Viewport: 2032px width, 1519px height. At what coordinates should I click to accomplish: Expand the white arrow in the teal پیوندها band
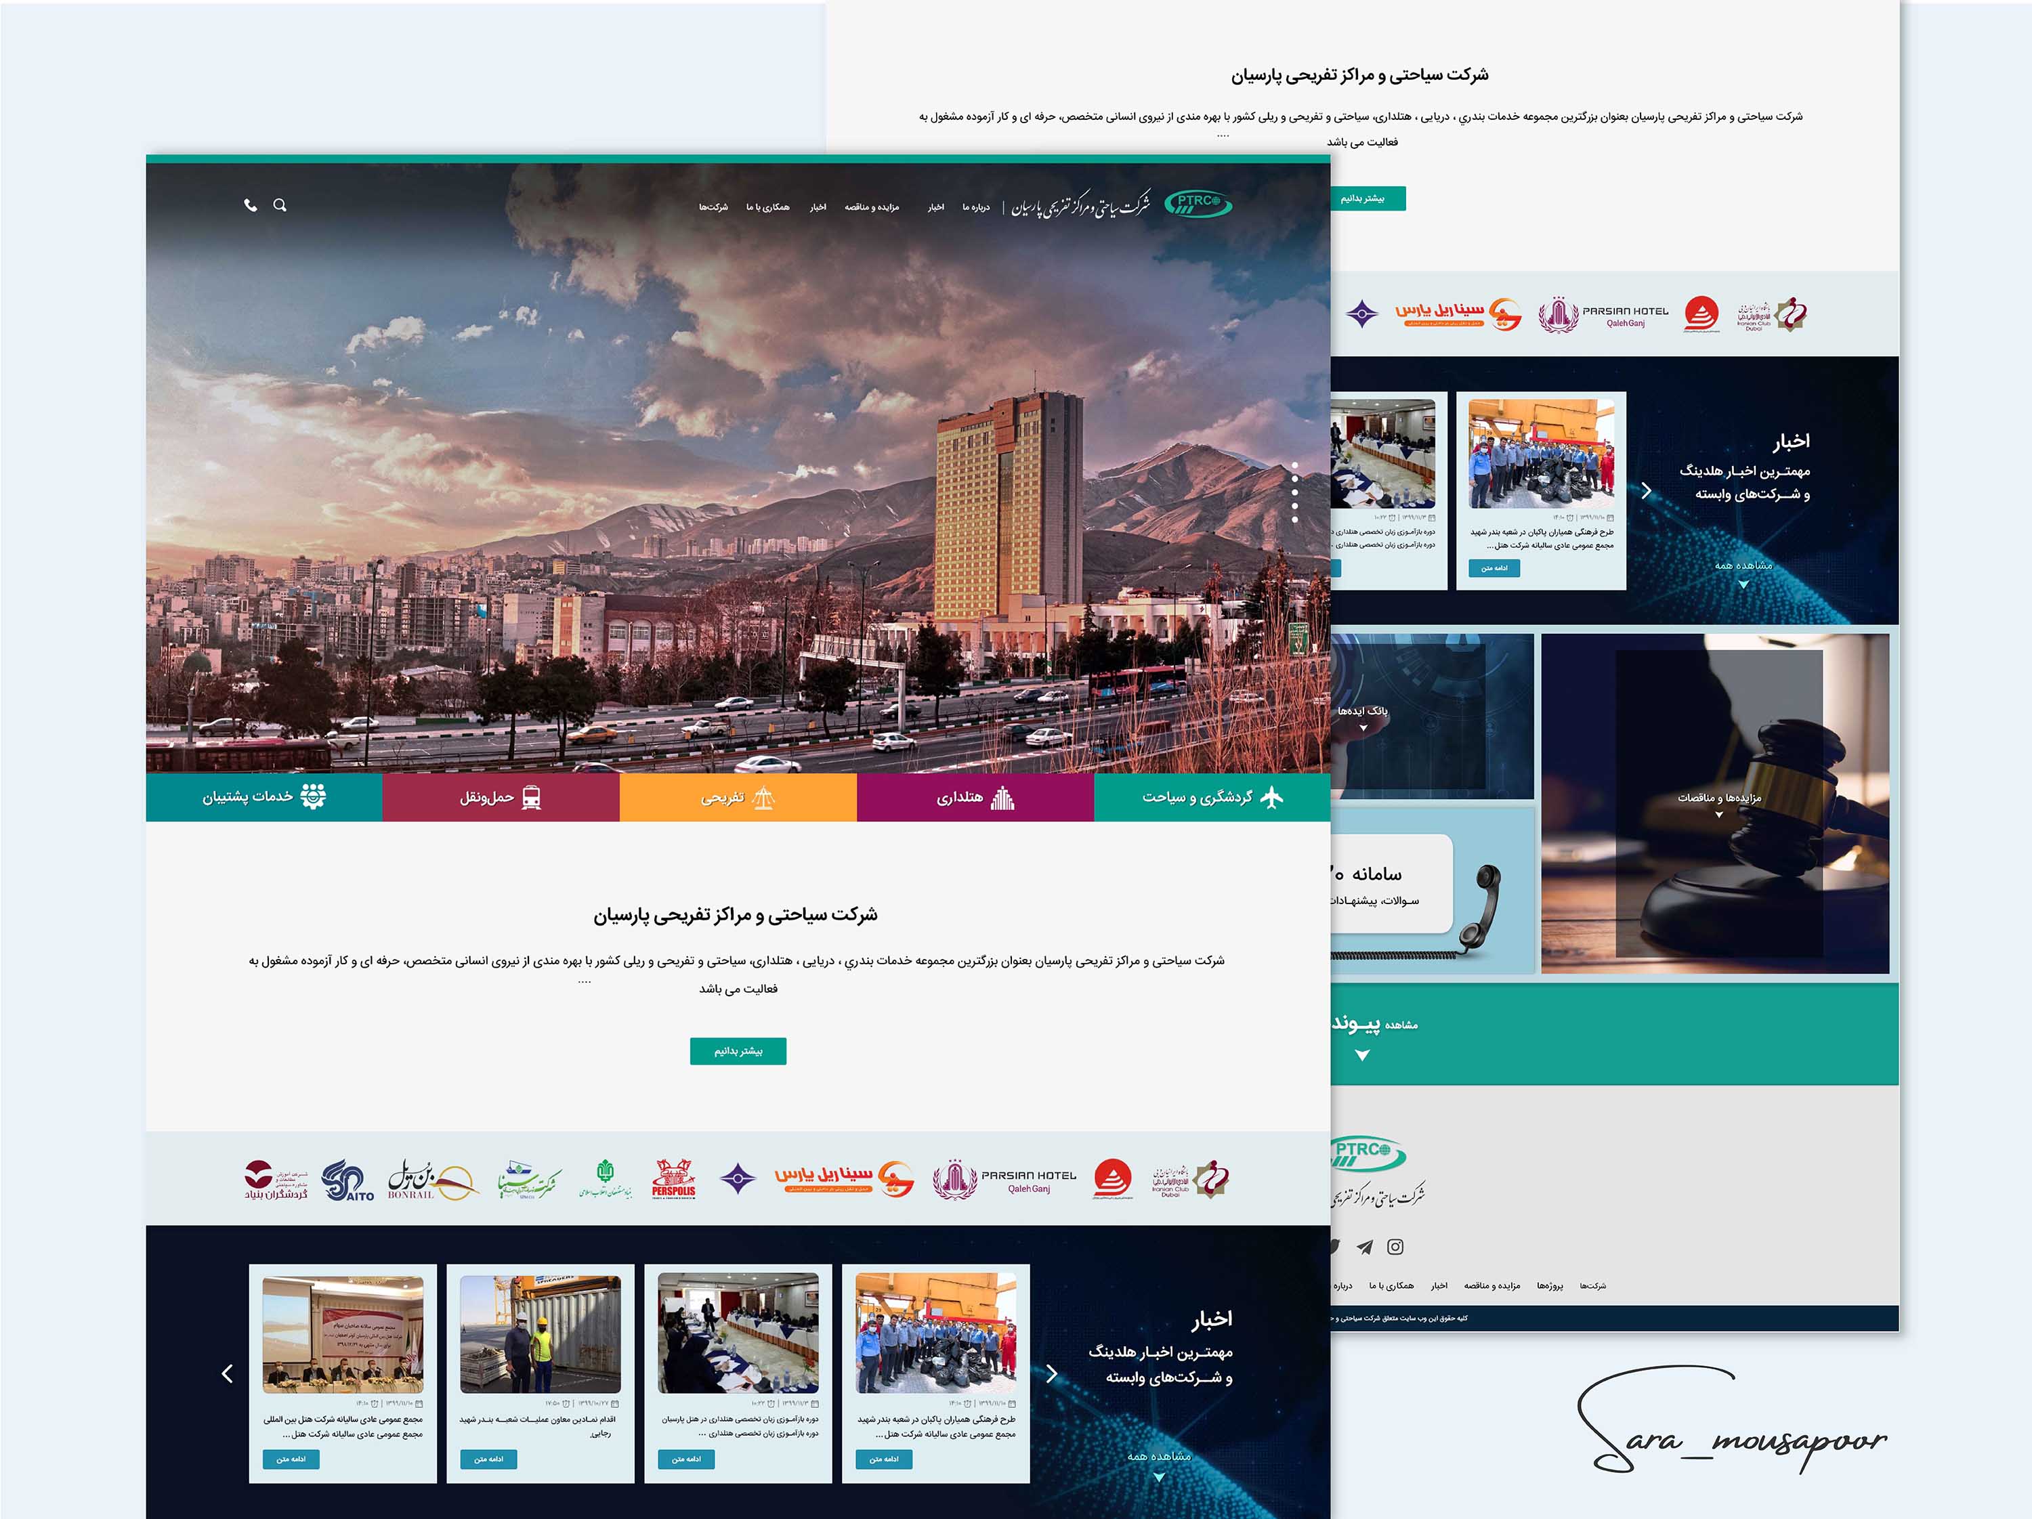coord(1362,1055)
